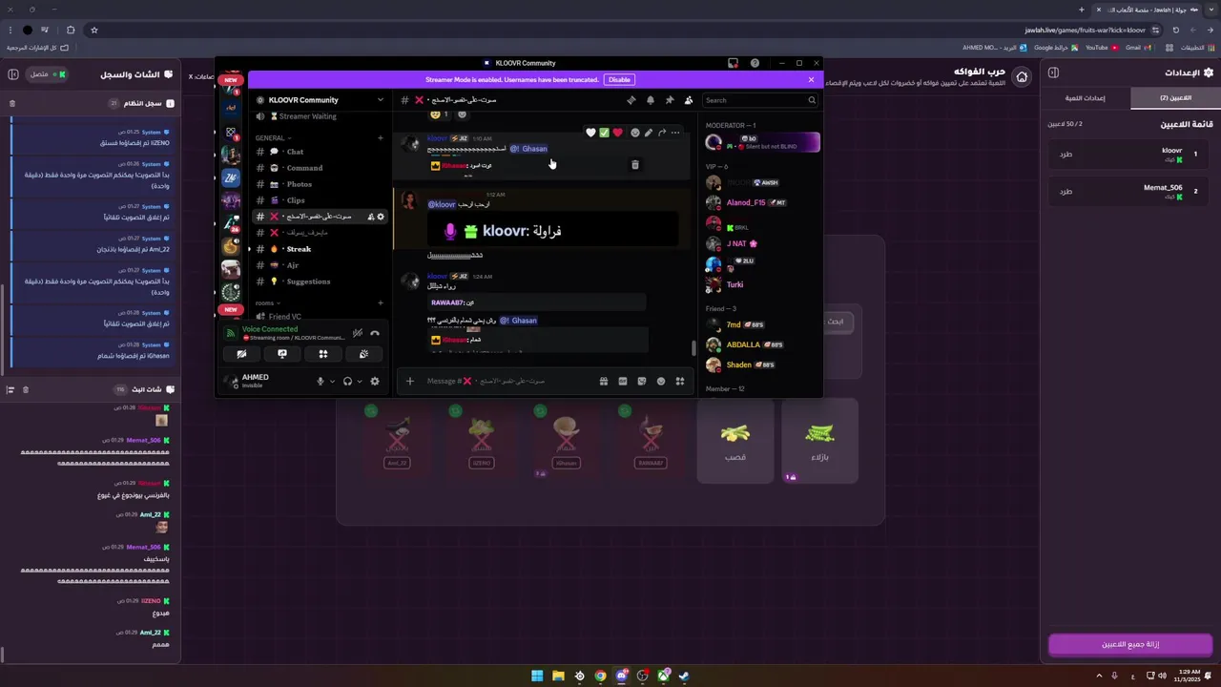This screenshot has width=1221, height=687.
Task: Clear system log trash icon
Action: tap(12, 103)
